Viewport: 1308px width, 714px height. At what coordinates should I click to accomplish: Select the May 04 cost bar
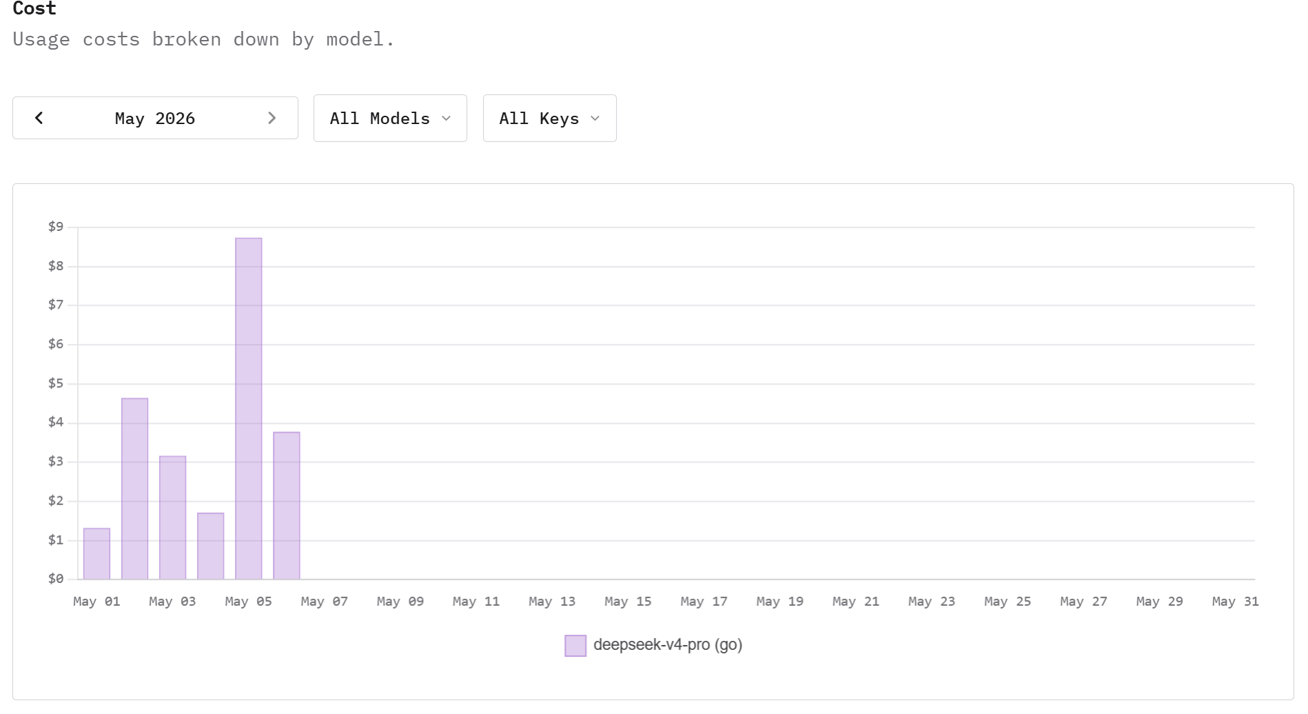[211, 546]
